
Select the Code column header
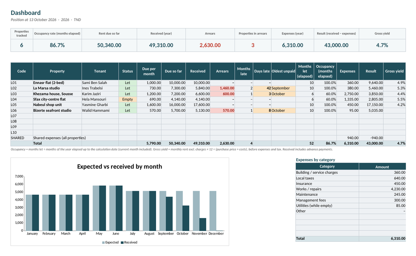[x=21, y=71]
